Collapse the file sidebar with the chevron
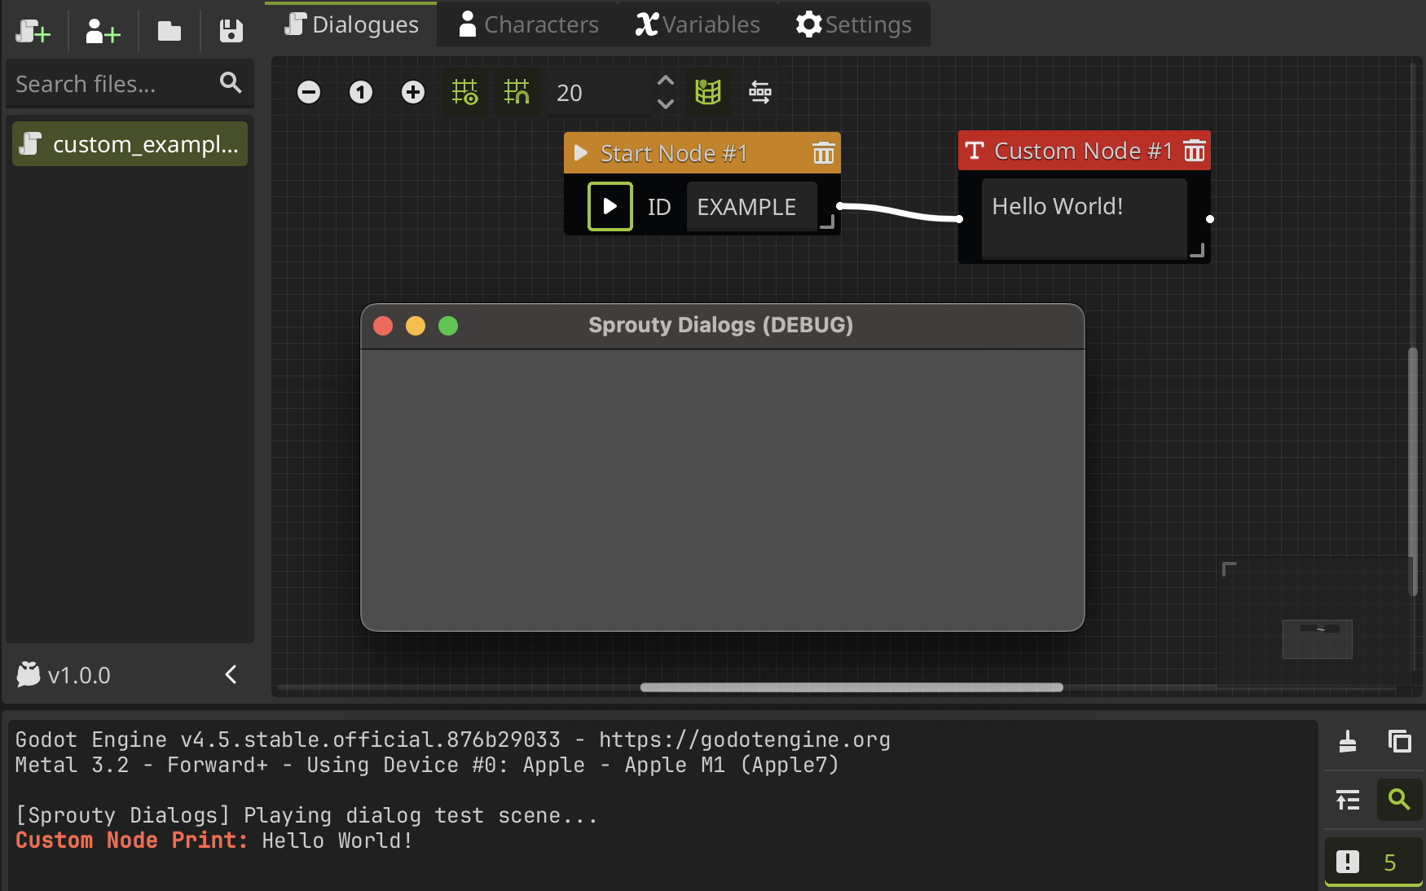 (231, 674)
